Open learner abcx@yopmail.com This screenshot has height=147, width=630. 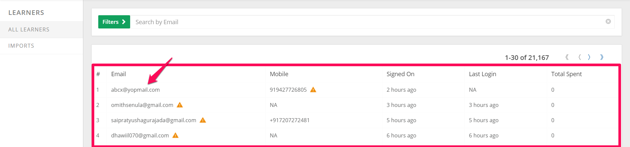(x=135, y=90)
